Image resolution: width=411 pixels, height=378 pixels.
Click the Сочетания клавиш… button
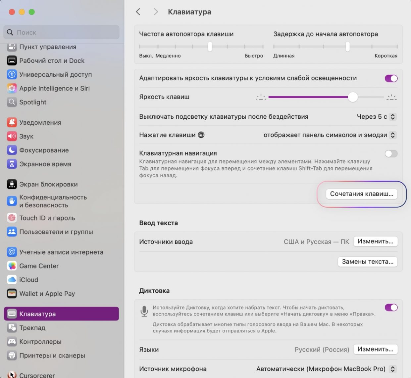361,194
